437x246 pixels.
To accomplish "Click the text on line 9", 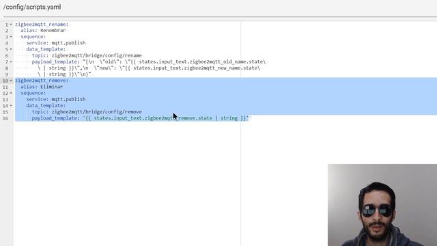I will (x=64, y=74).
